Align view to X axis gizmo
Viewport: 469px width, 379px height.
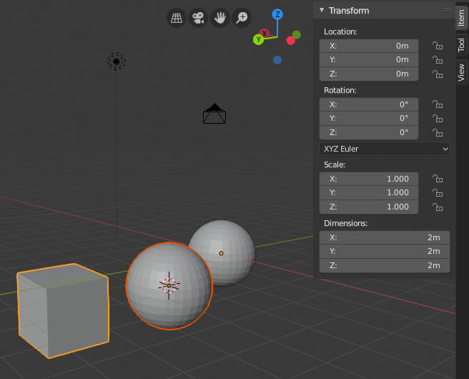[x=265, y=33]
